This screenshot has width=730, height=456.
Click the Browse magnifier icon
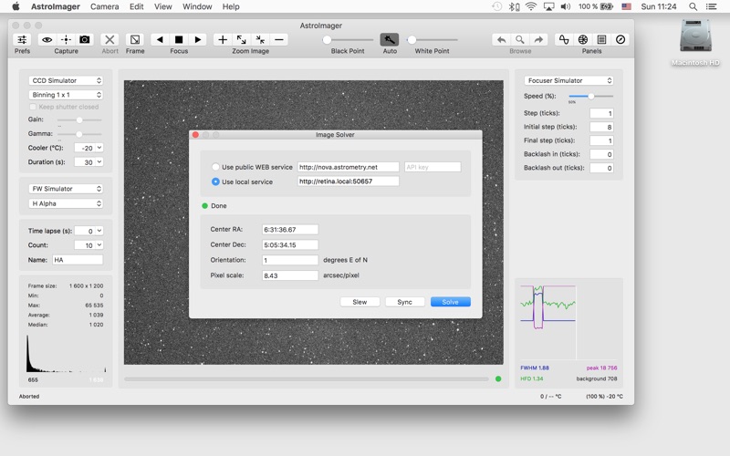click(520, 39)
